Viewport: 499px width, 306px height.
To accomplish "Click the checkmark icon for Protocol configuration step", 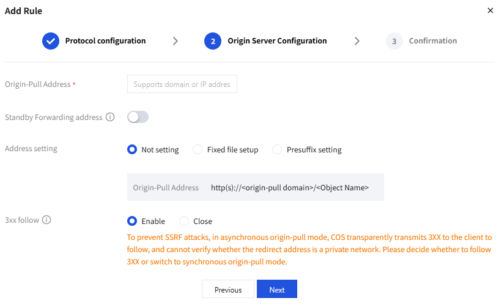I will point(51,41).
